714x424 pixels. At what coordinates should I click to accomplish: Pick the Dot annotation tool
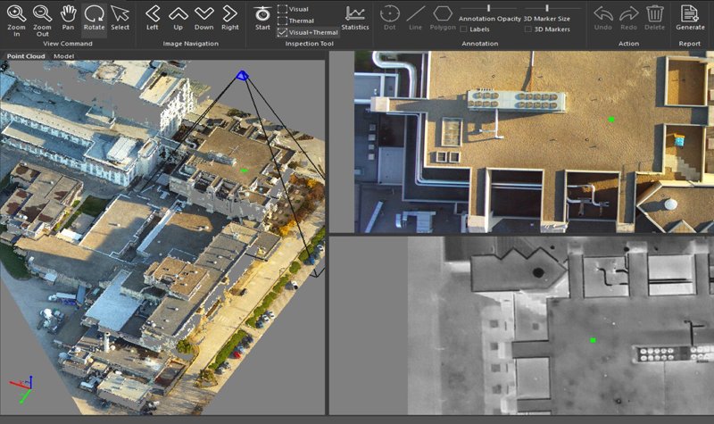[x=390, y=18]
